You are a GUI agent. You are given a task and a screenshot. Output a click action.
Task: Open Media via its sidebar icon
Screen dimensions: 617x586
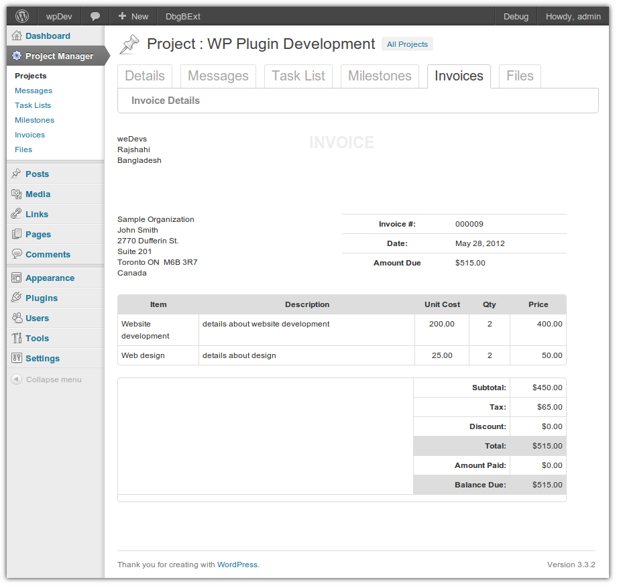17,194
